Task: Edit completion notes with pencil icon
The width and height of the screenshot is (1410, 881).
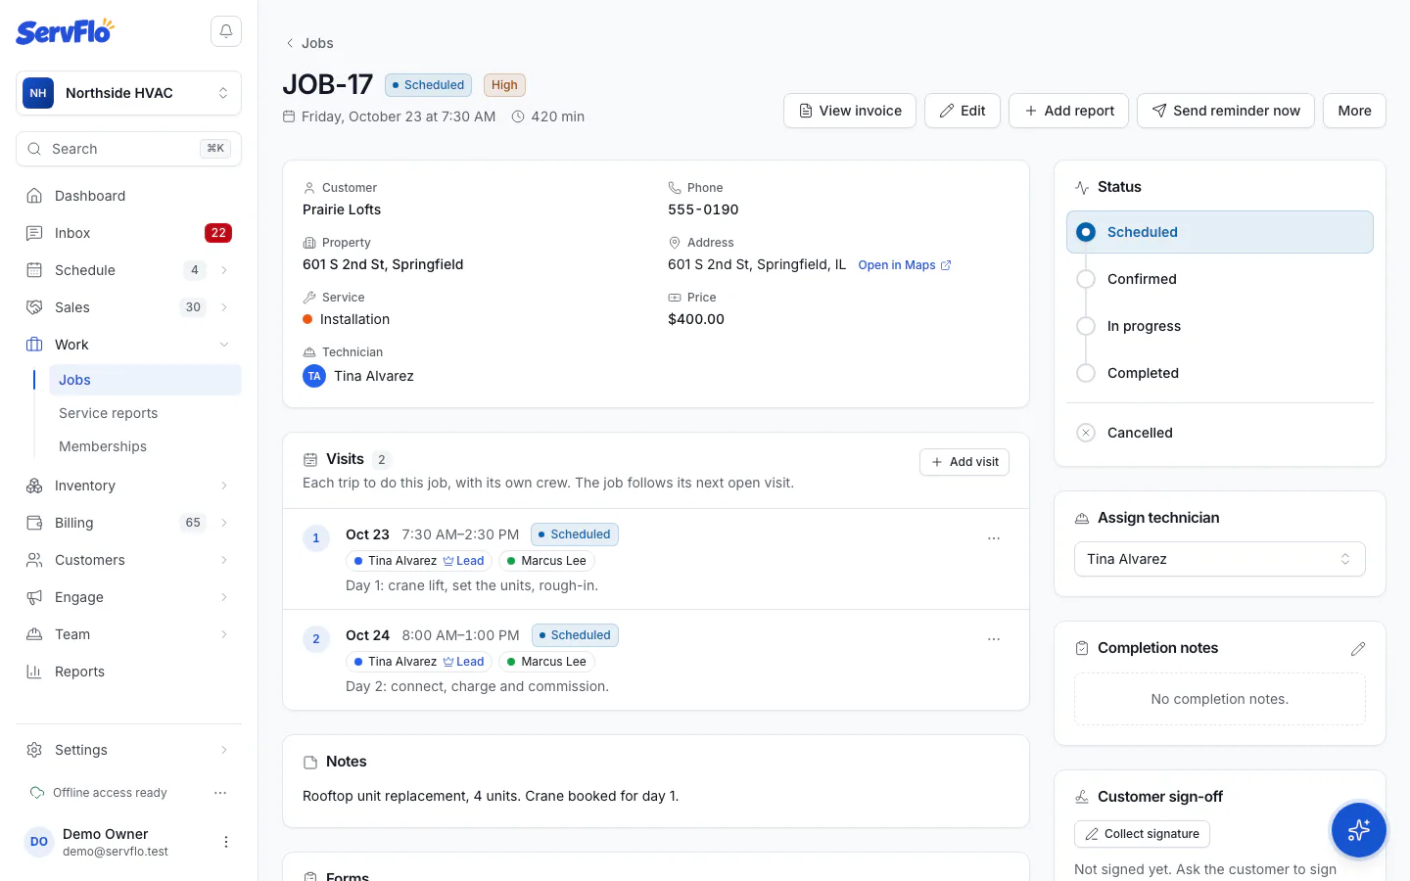Action: click(1357, 649)
